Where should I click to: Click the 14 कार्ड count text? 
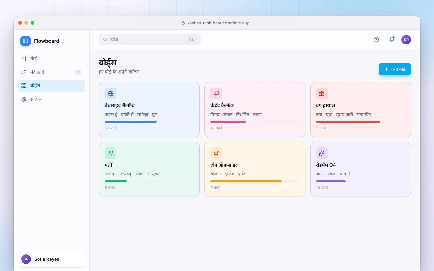pyautogui.click(x=322, y=188)
